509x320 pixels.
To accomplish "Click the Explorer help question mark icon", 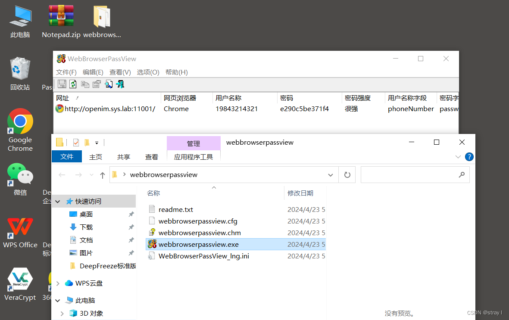I will (469, 157).
